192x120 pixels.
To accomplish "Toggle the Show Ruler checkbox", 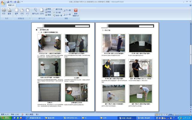I will (x=54, y=9).
